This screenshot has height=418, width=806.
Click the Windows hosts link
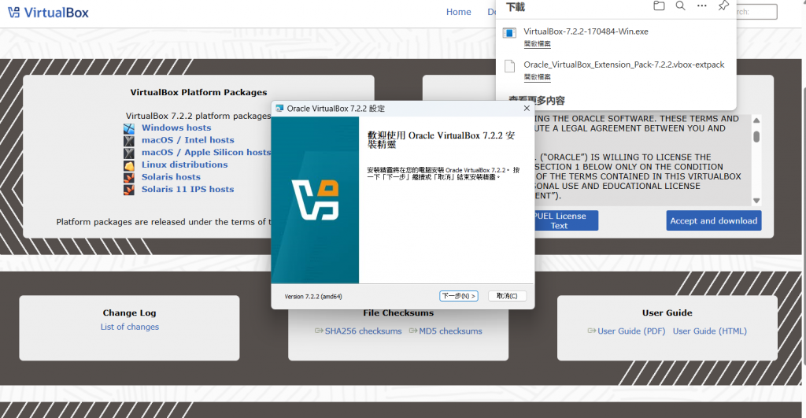click(x=176, y=128)
